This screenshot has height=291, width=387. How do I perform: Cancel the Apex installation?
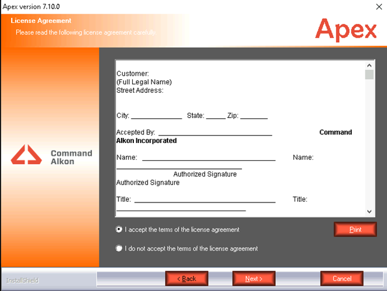[x=342, y=279]
